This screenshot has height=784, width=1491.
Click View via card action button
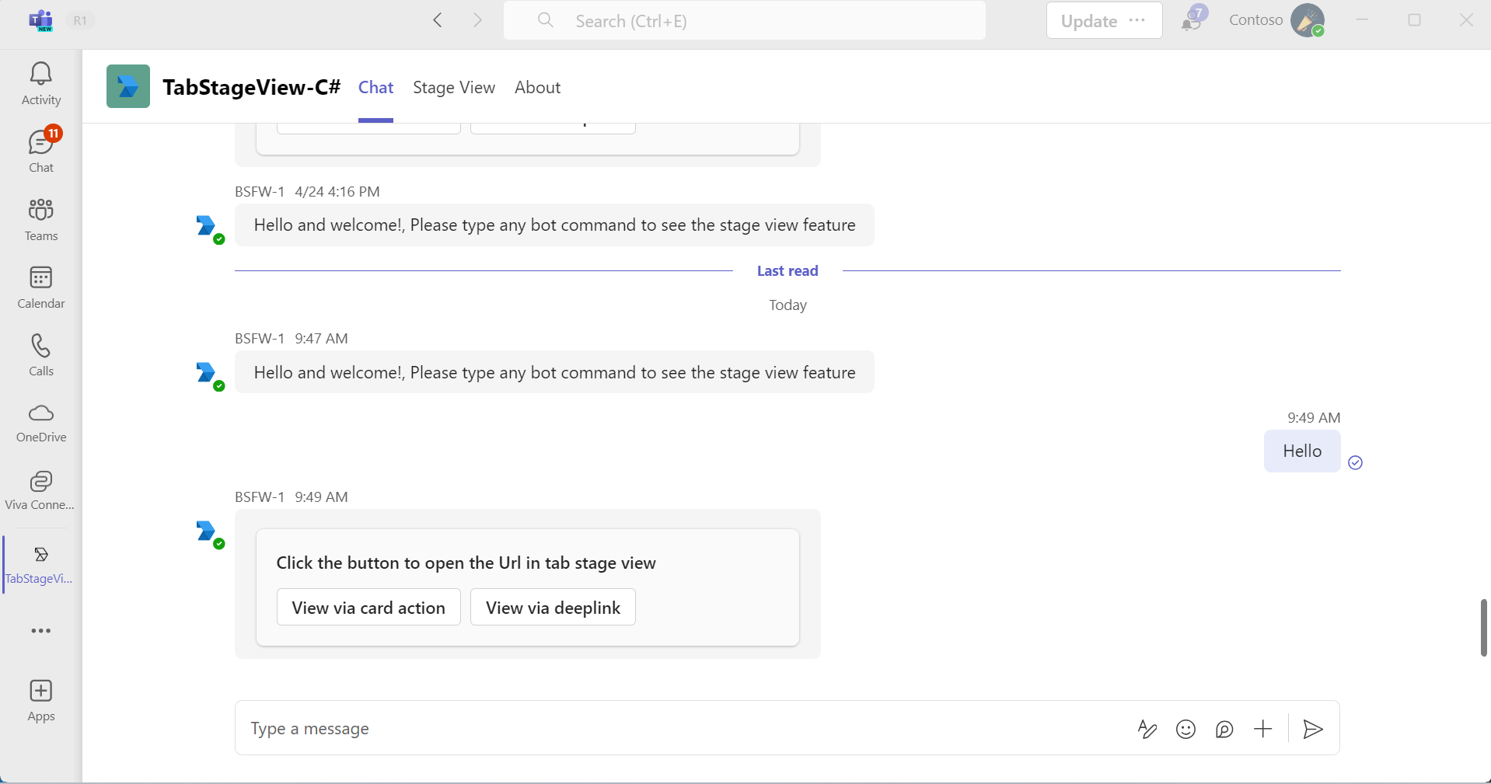tap(368, 608)
